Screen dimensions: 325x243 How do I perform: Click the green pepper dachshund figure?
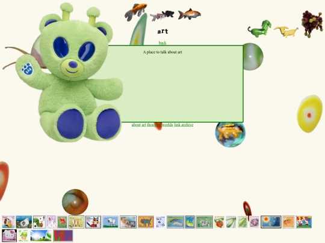point(260,29)
